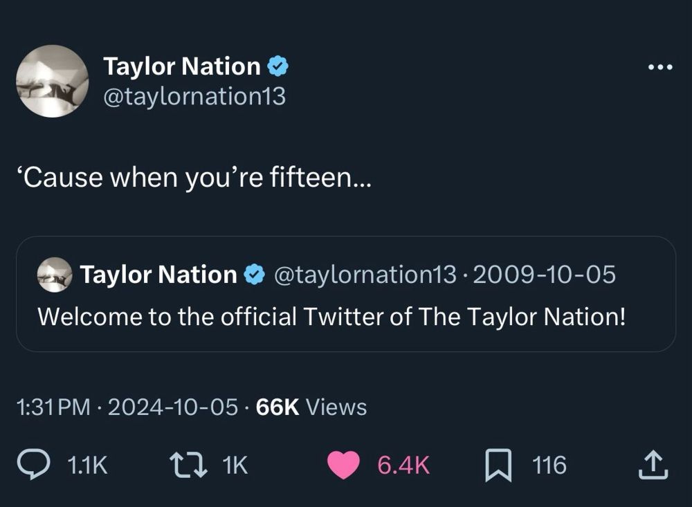Click the 66K Views count
The image size is (692, 507).
[x=311, y=407]
